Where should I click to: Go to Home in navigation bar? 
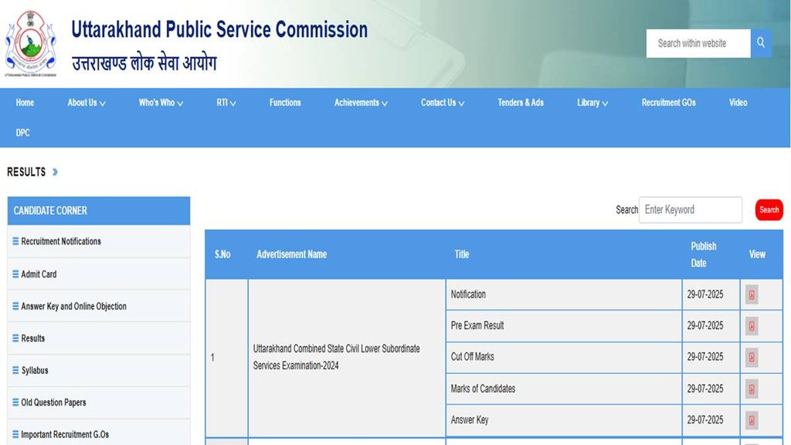coord(25,103)
